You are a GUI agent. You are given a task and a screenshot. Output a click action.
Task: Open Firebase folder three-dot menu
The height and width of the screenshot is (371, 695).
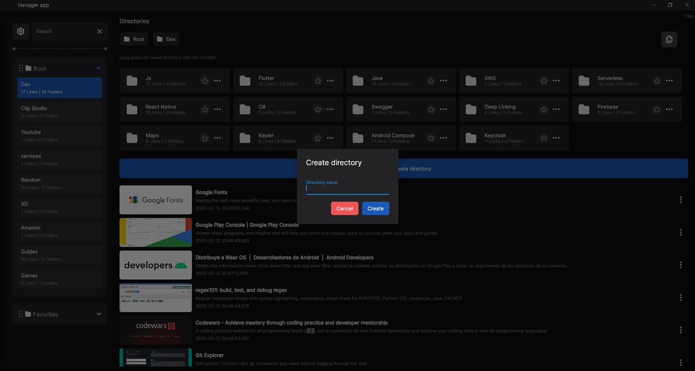coord(669,109)
